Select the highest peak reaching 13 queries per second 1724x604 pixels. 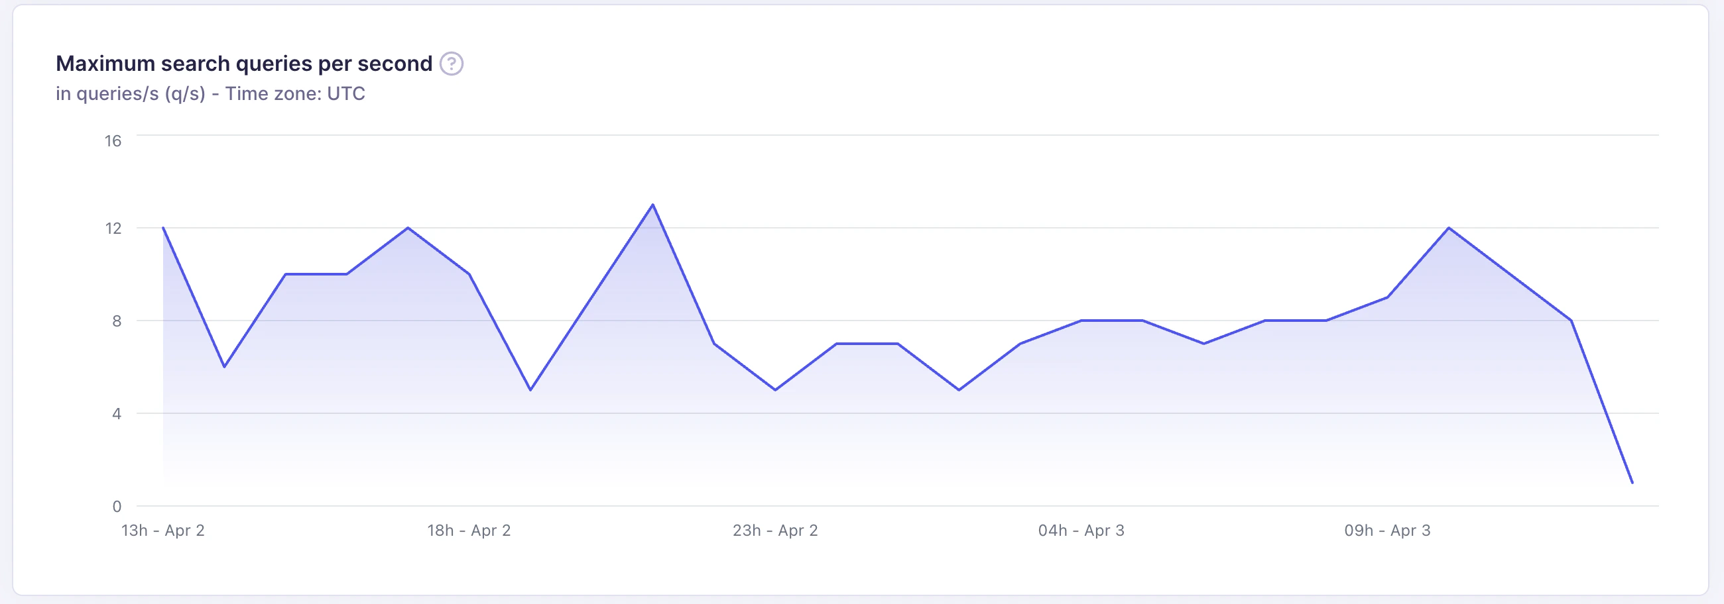pyautogui.click(x=652, y=205)
